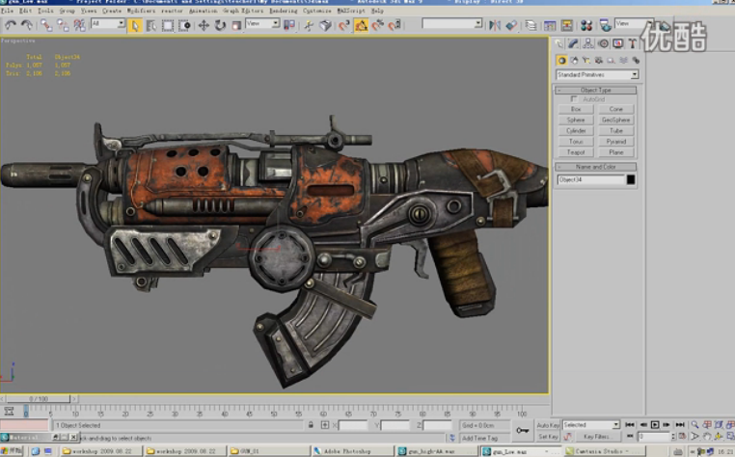
Task: Toggle the Auto Key button
Action: (548, 425)
